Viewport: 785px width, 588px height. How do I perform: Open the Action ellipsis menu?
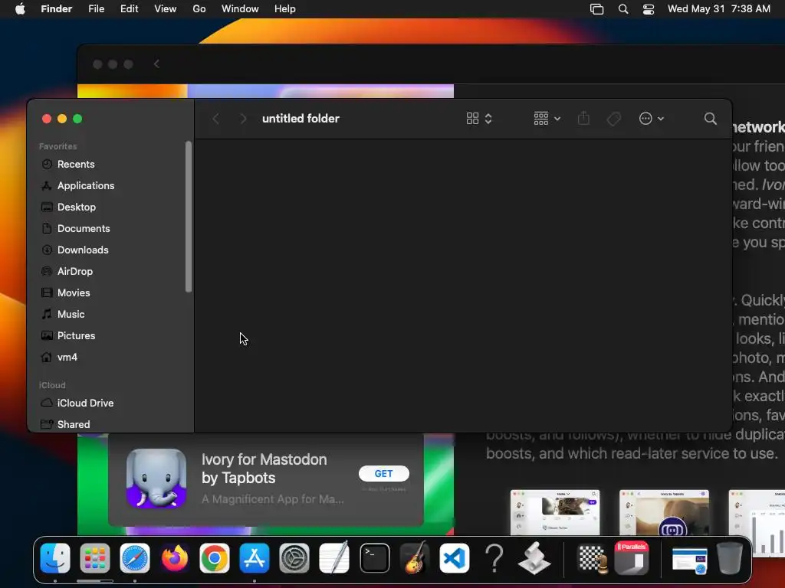click(652, 119)
